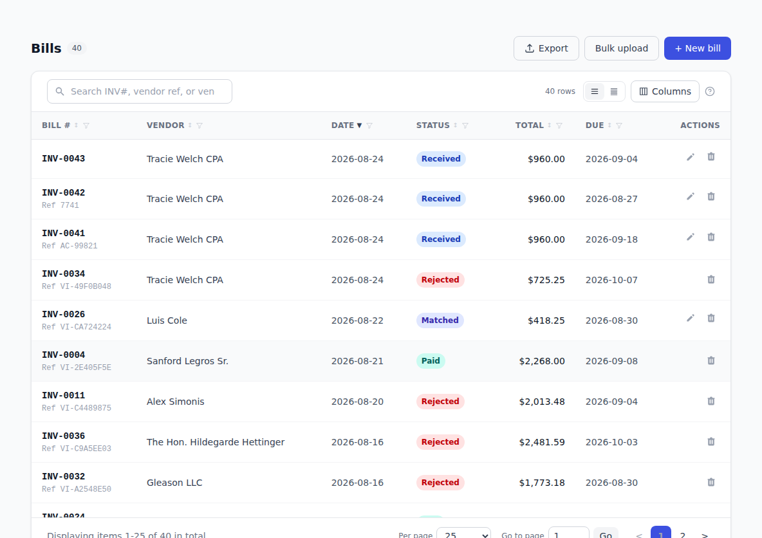Click Paid status badge
The height and width of the screenshot is (538, 762).
(x=431, y=361)
